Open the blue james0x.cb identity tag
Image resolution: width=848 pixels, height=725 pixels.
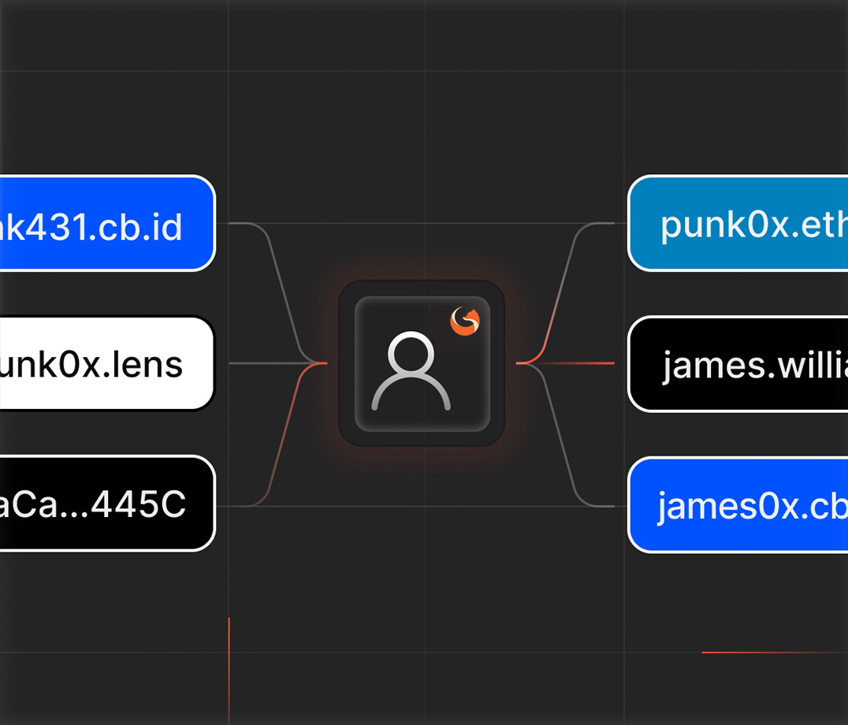pyautogui.click(x=737, y=504)
